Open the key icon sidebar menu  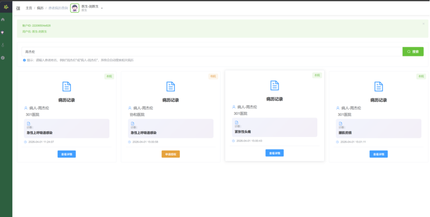[x=3, y=45]
